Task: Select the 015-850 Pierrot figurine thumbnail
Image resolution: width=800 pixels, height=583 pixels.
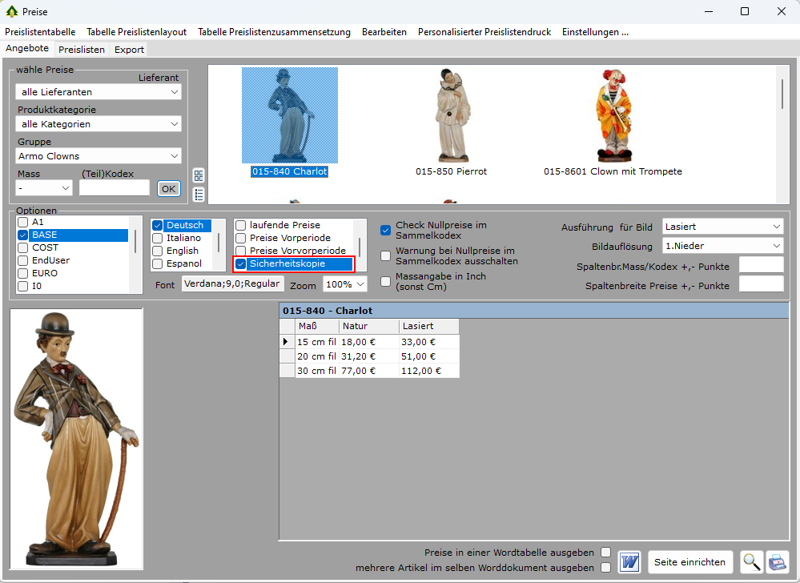Action: [x=451, y=116]
